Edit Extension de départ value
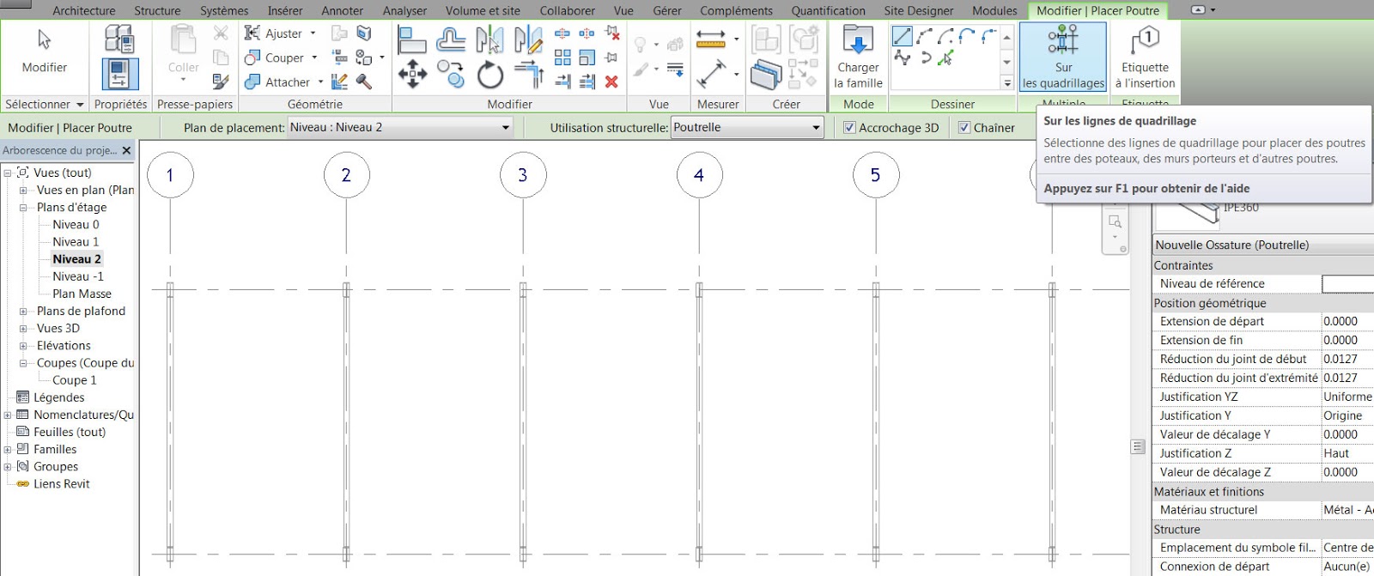 tap(1347, 321)
